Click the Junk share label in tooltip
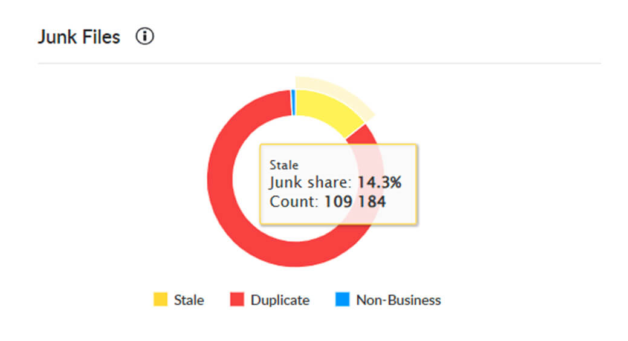 click(309, 183)
